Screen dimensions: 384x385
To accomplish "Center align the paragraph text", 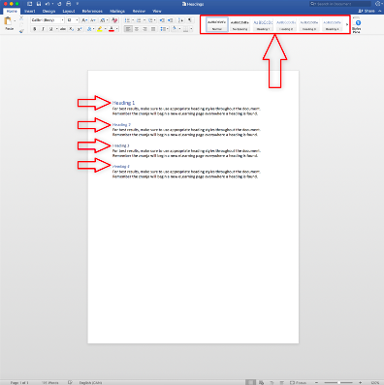I will click(137, 29).
